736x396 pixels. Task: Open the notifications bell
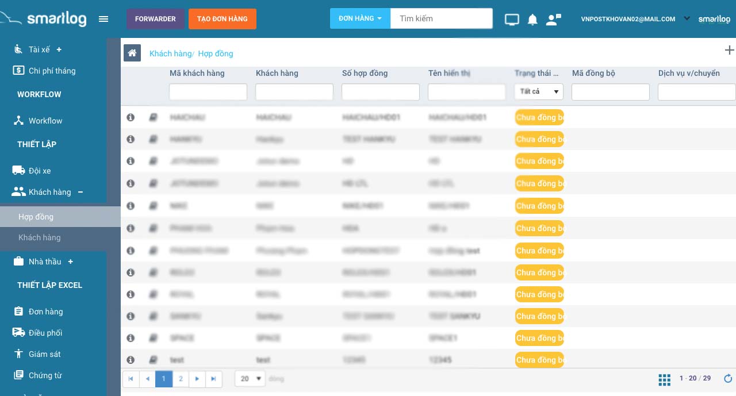point(532,20)
